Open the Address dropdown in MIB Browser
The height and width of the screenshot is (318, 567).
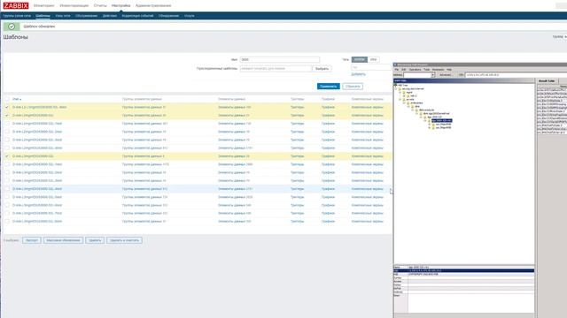432,74
